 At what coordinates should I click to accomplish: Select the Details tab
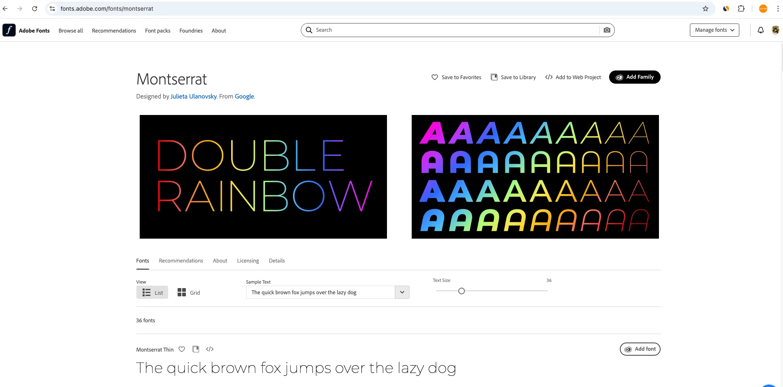pyautogui.click(x=277, y=260)
